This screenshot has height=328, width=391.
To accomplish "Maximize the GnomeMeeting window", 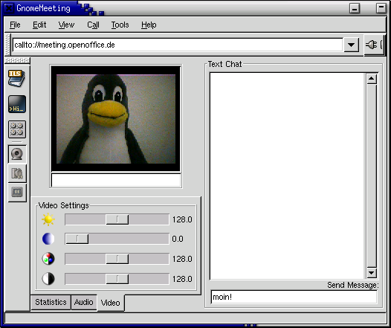I will (381, 8).
